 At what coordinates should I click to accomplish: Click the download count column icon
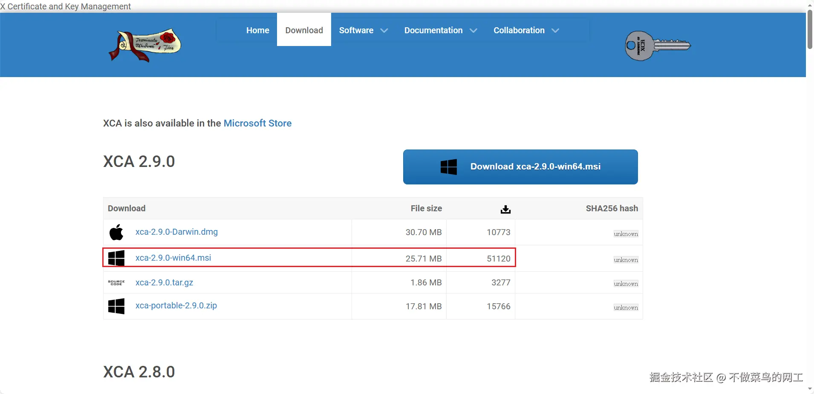pyautogui.click(x=505, y=209)
